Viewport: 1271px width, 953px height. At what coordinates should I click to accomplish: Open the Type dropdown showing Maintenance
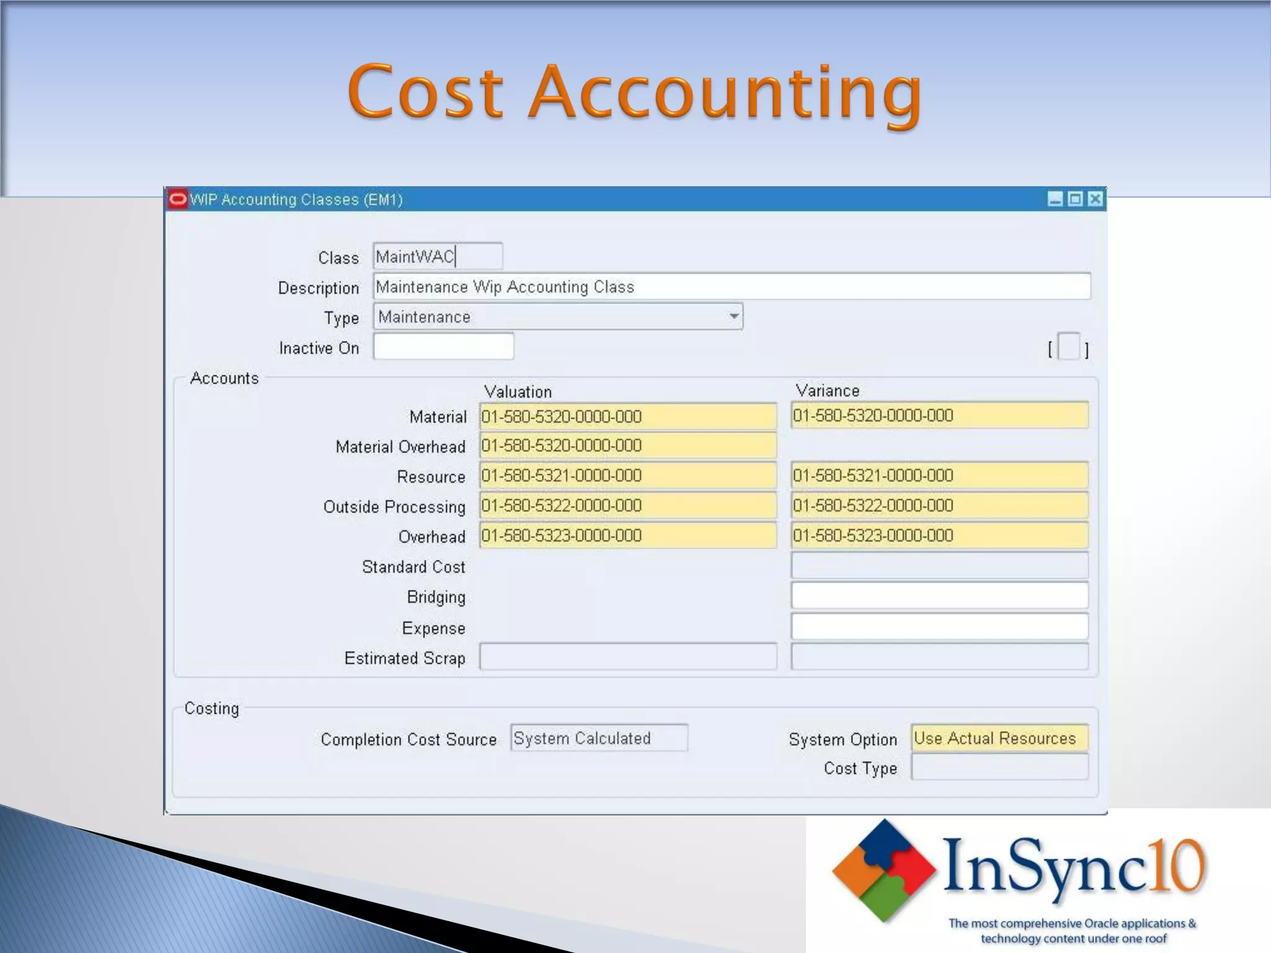pyautogui.click(x=734, y=316)
